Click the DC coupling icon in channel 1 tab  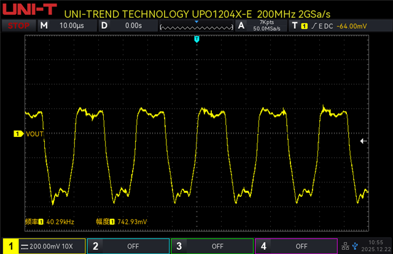point(25,247)
